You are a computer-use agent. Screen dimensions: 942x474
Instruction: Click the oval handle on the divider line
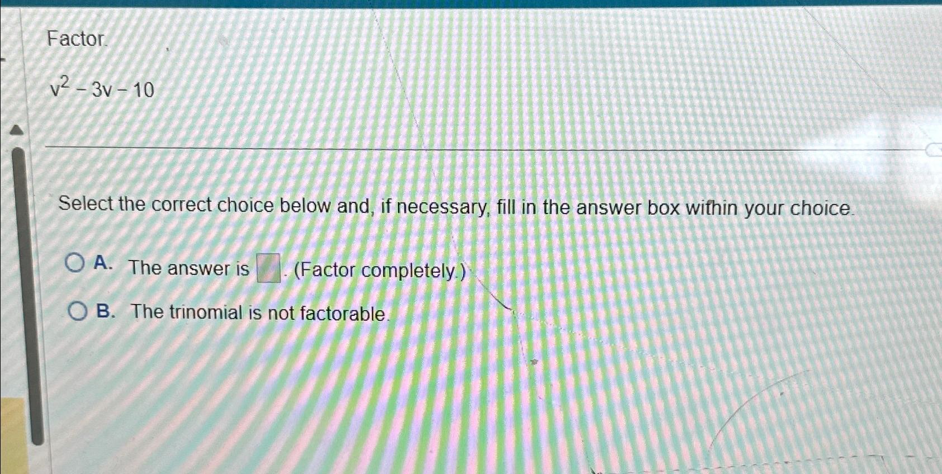tap(934, 150)
